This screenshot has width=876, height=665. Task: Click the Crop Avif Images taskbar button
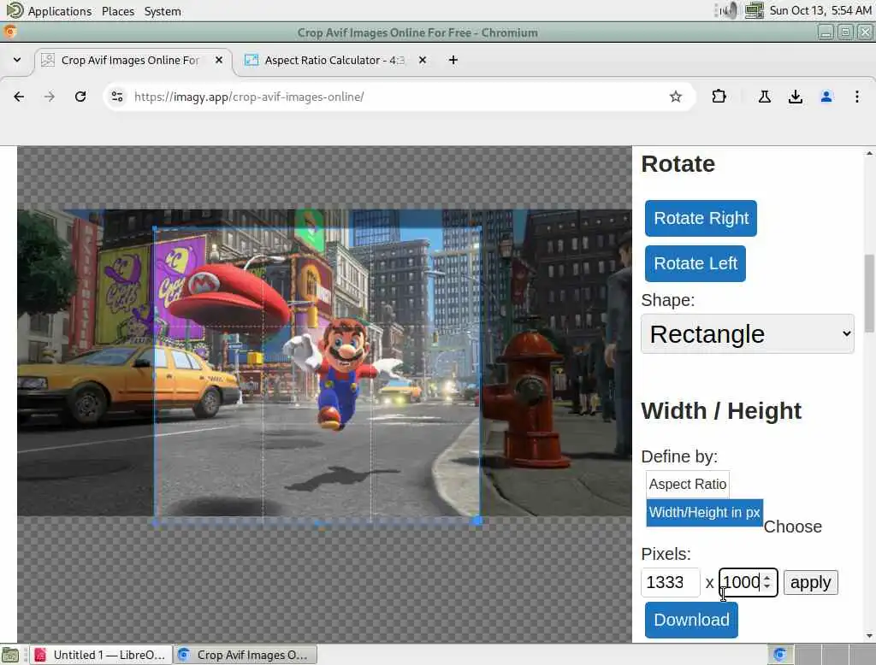pyautogui.click(x=246, y=655)
